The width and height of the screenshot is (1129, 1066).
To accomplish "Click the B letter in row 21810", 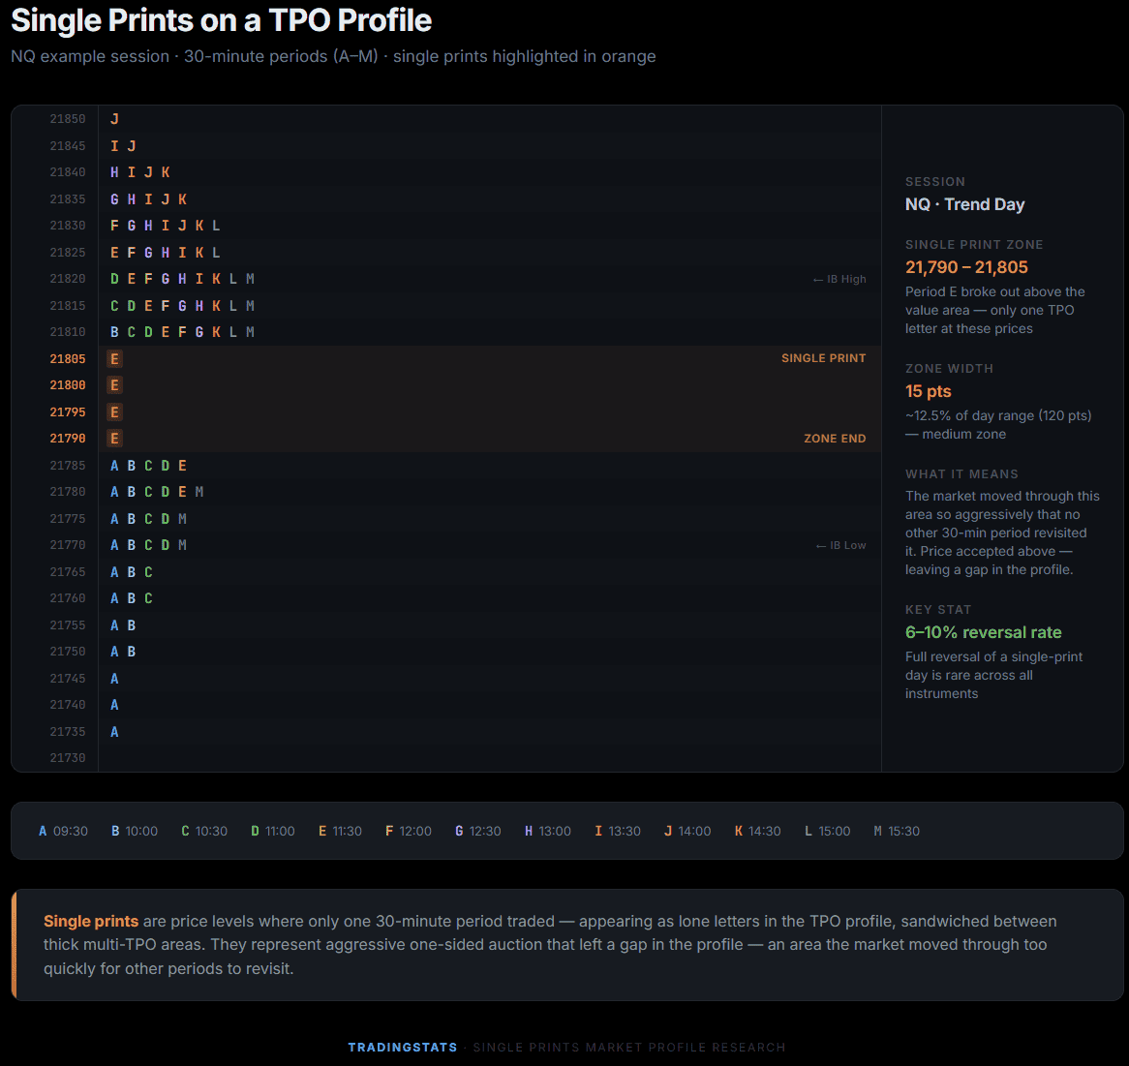I will [114, 331].
